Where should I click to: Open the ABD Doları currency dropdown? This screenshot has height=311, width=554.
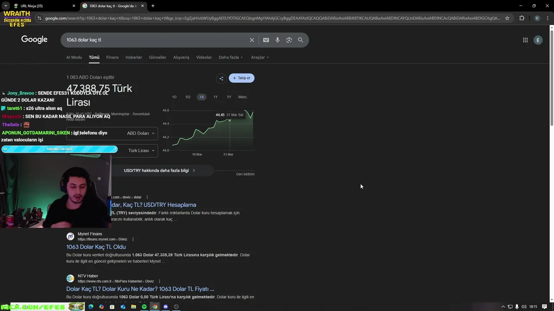pyautogui.click(x=141, y=133)
